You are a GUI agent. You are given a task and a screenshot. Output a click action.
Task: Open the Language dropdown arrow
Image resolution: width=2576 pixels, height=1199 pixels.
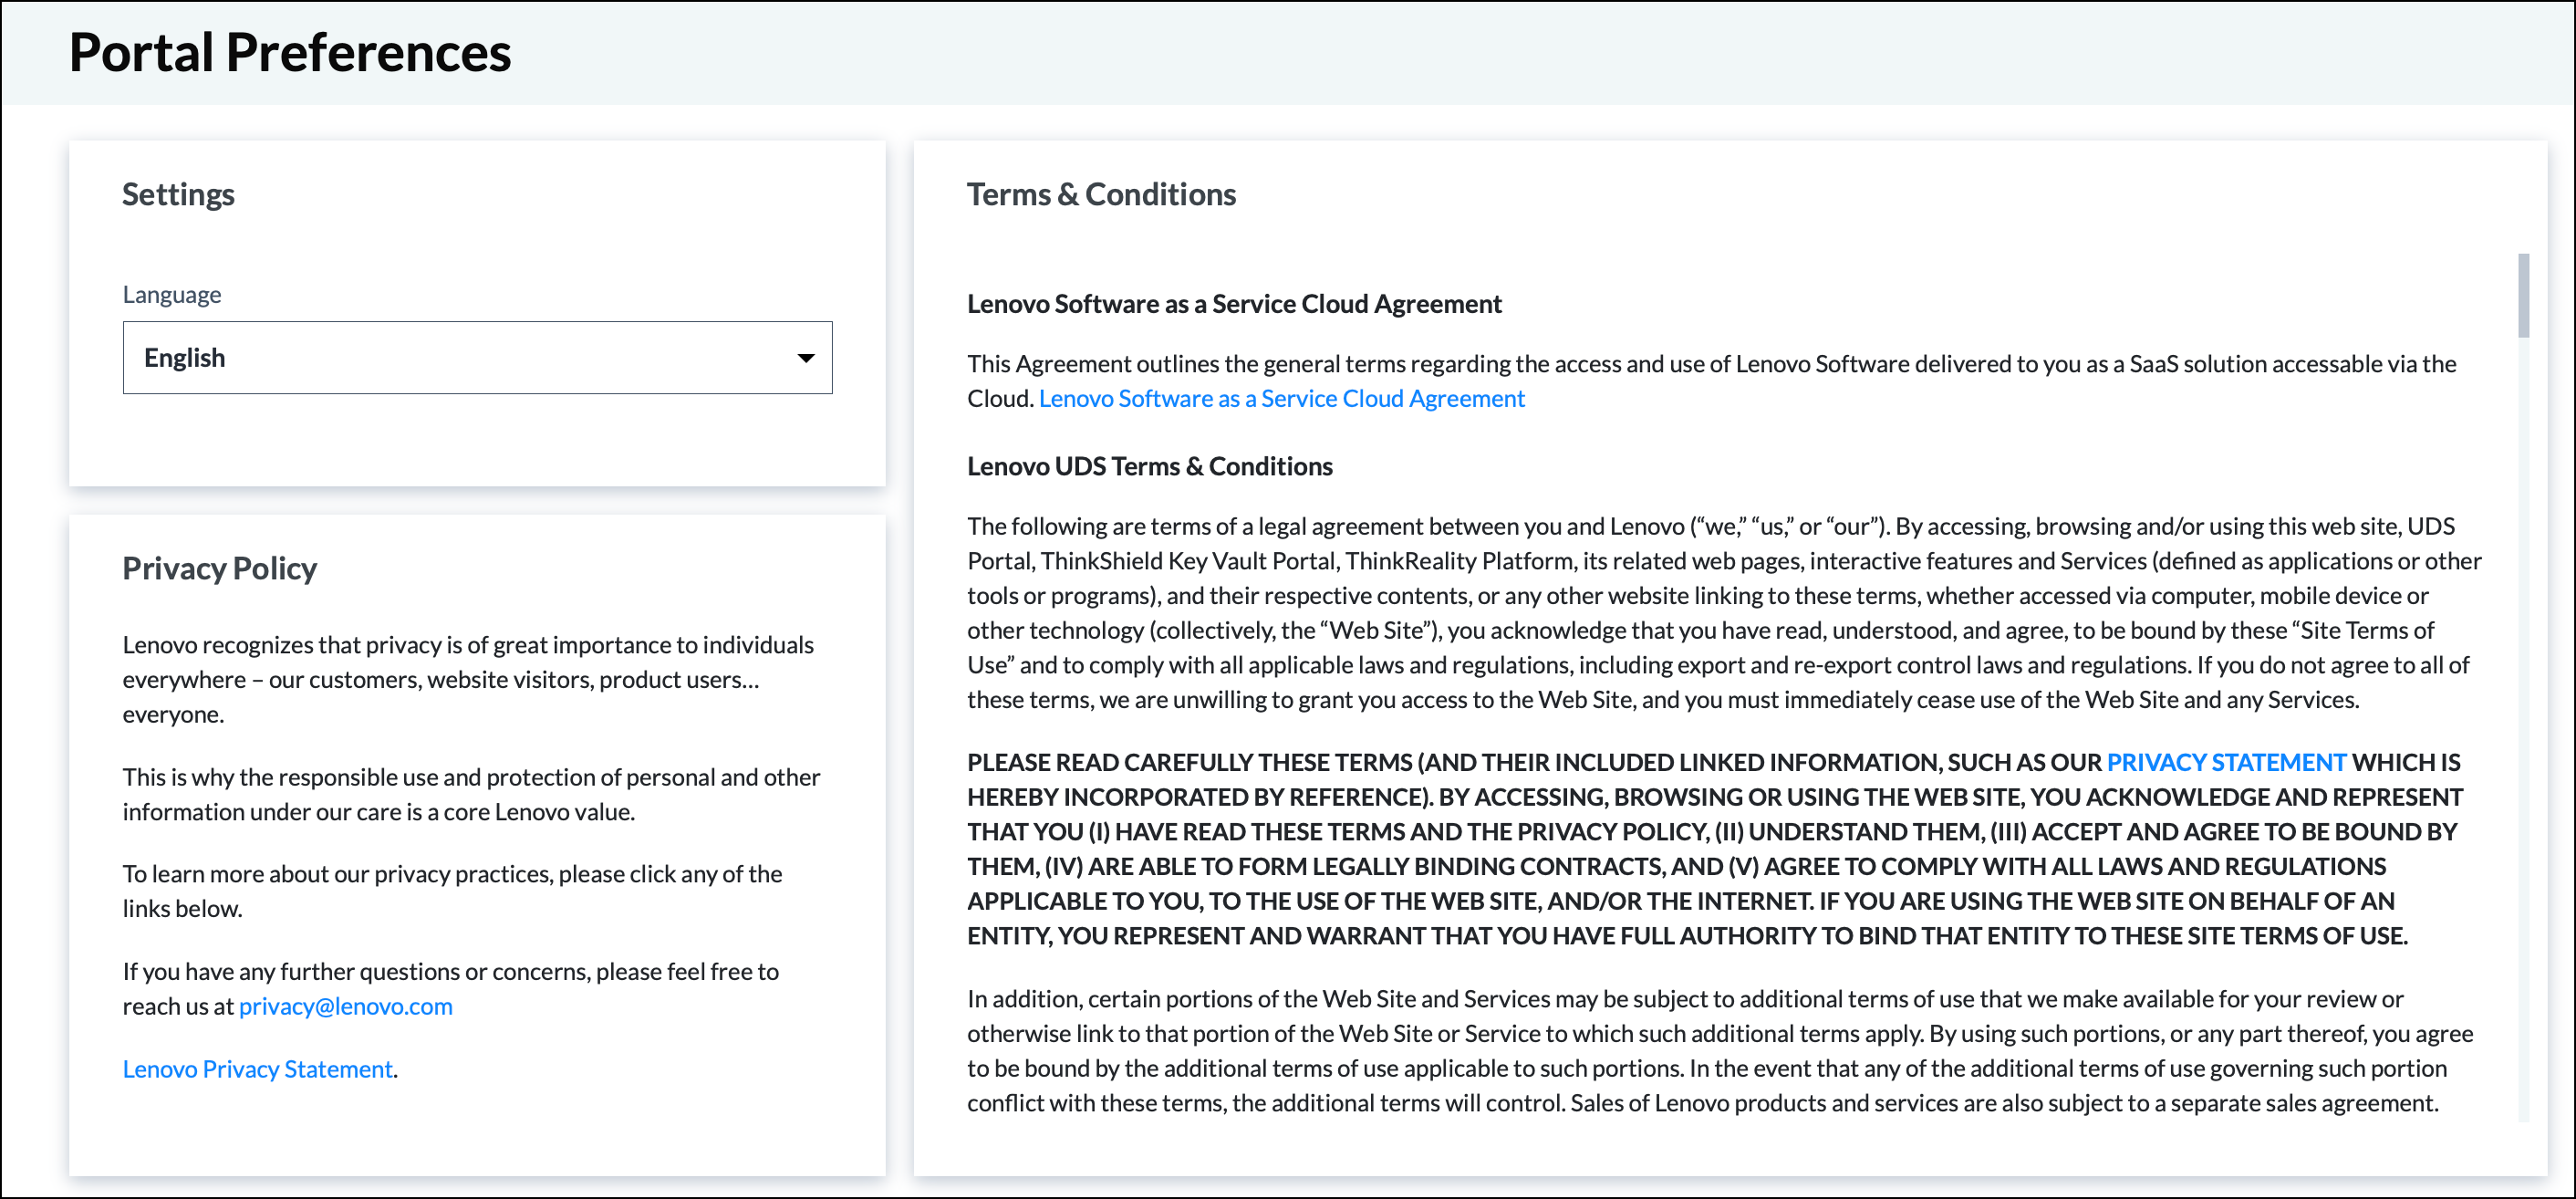[x=805, y=358]
